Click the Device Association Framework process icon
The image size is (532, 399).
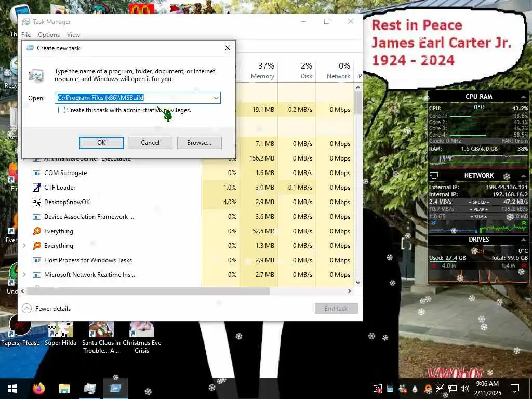(x=37, y=217)
